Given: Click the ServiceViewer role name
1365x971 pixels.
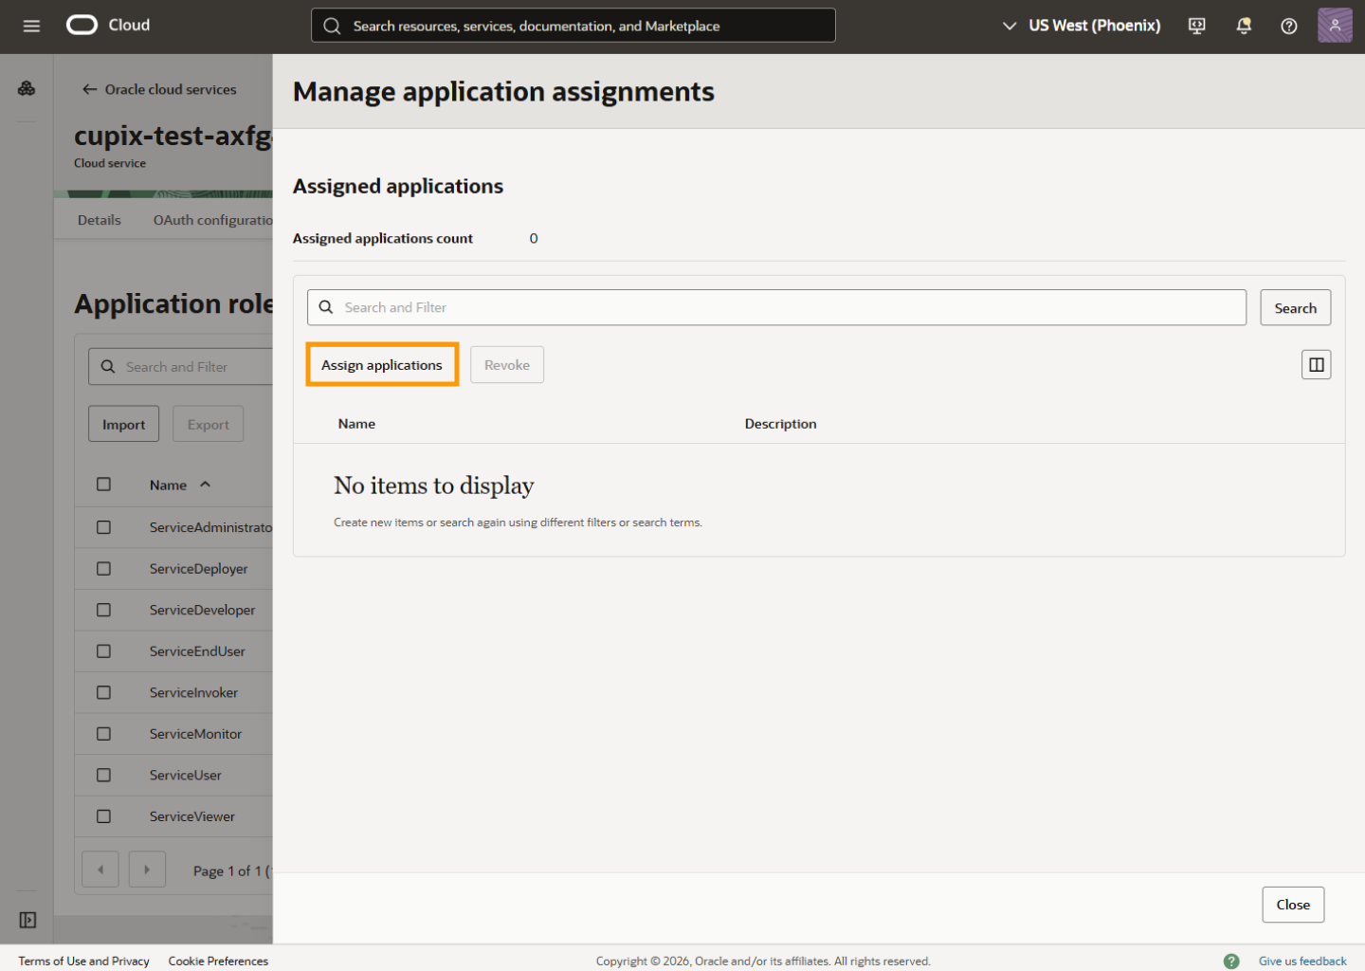Looking at the screenshot, I should tap(192, 816).
